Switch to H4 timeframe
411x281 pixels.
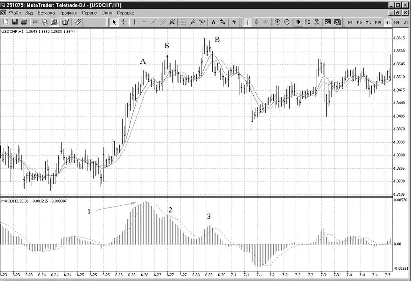[x=396, y=22]
